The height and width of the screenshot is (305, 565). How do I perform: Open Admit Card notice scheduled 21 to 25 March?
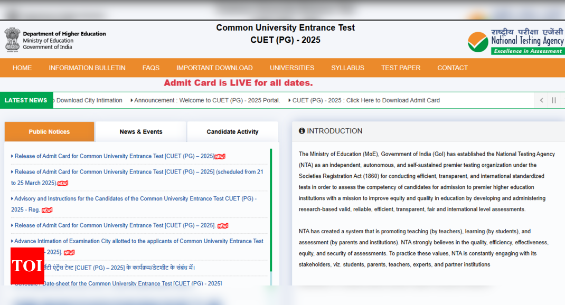point(137,177)
